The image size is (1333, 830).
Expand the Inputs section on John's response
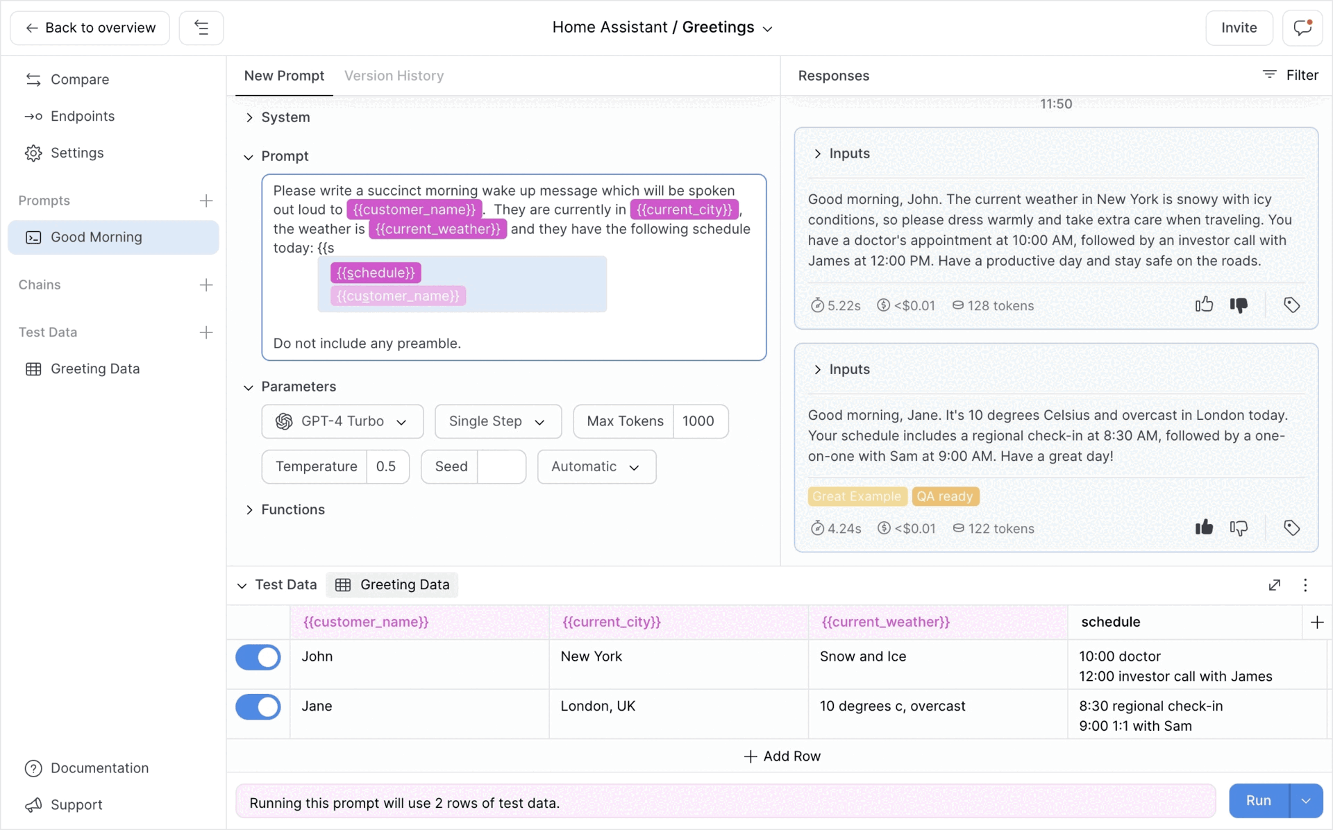[819, 153]
